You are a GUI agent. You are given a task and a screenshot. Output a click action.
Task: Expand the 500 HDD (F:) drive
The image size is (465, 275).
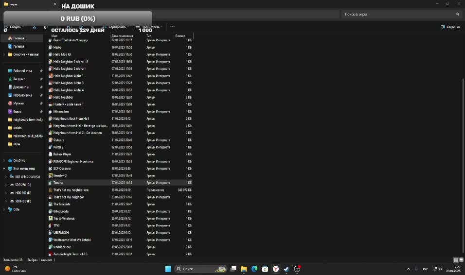pos(6,201)
